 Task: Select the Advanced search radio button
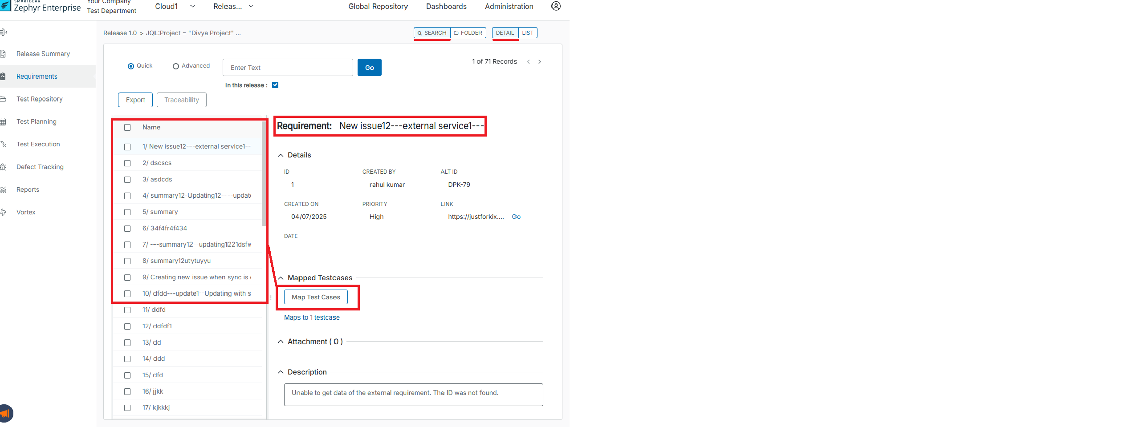tap(176, 66)
